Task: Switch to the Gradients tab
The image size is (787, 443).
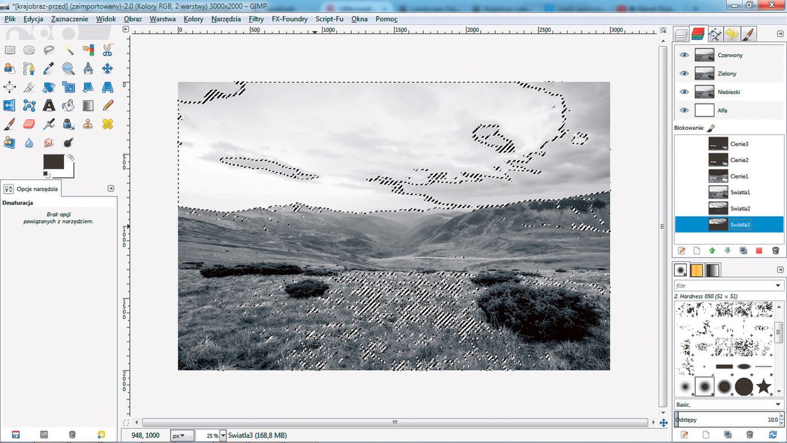Action: (713, 270)
